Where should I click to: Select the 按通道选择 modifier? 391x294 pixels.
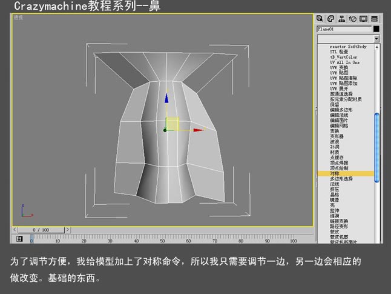341,94
